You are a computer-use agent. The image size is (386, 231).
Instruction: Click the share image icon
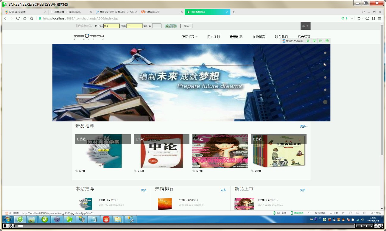[321, 41]
